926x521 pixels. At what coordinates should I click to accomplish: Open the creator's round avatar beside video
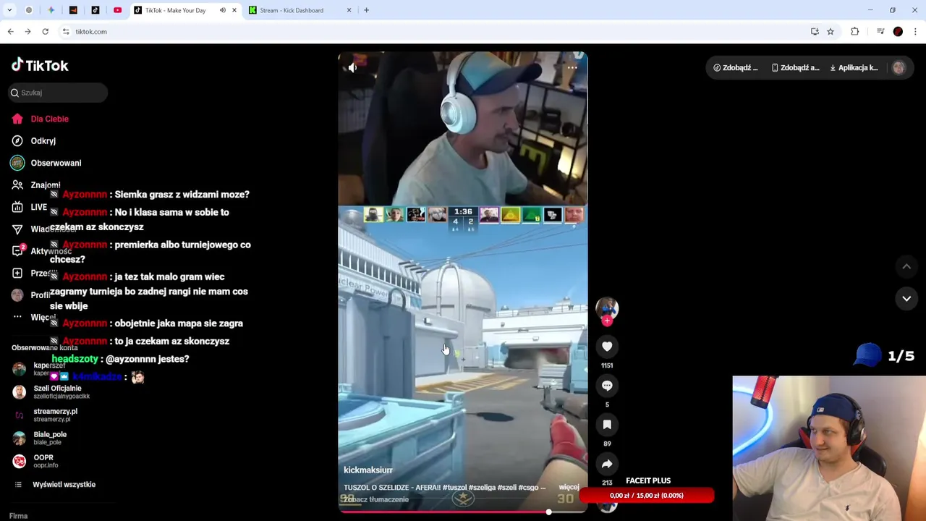(x=607, y=308)
